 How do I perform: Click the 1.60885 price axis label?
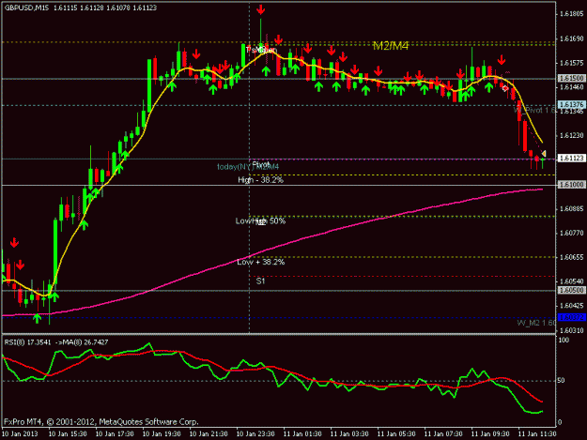tap(572, 208)
